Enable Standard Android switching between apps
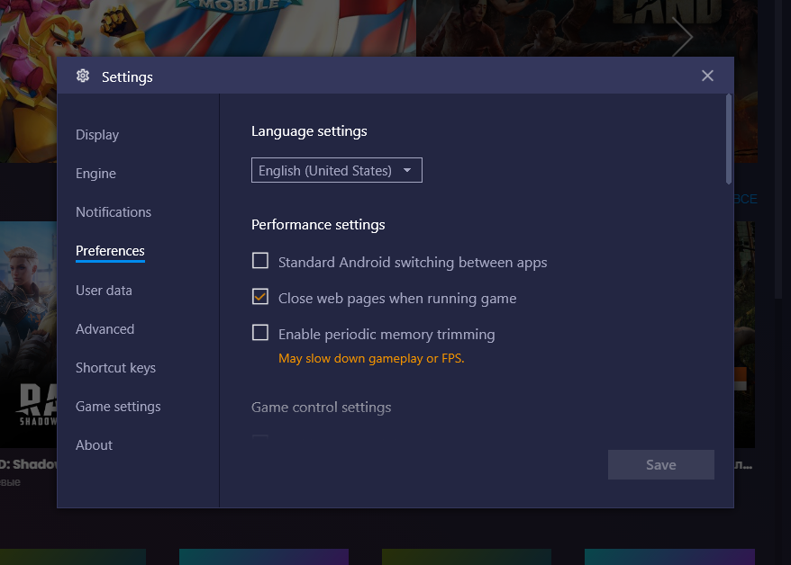The height and width of the screenshot is (565, 791). (260, 261)
